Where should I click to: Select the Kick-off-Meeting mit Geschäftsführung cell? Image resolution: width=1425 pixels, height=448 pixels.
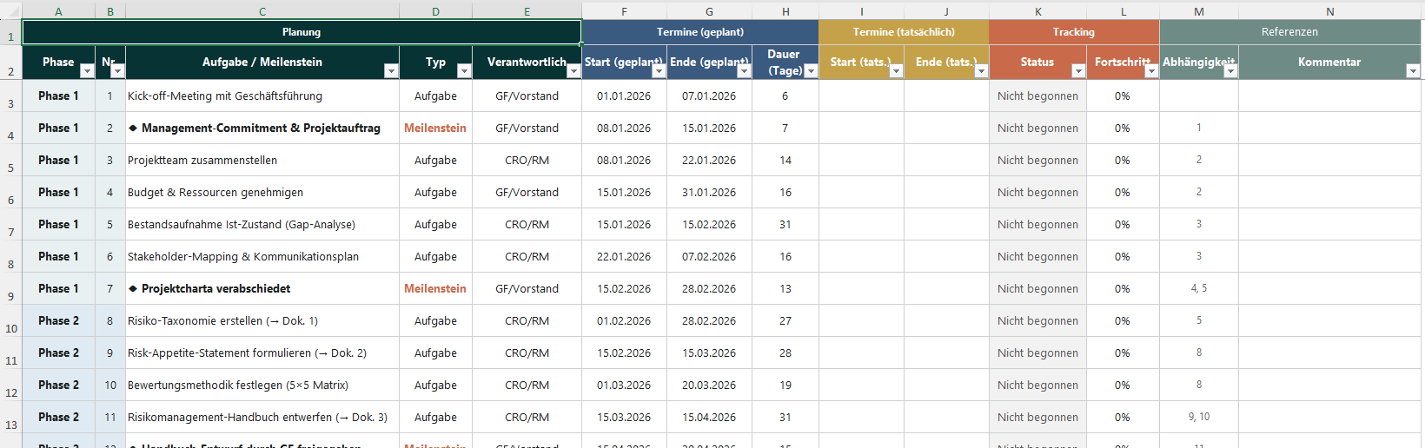pyautogui.click(x=262, y=96)
